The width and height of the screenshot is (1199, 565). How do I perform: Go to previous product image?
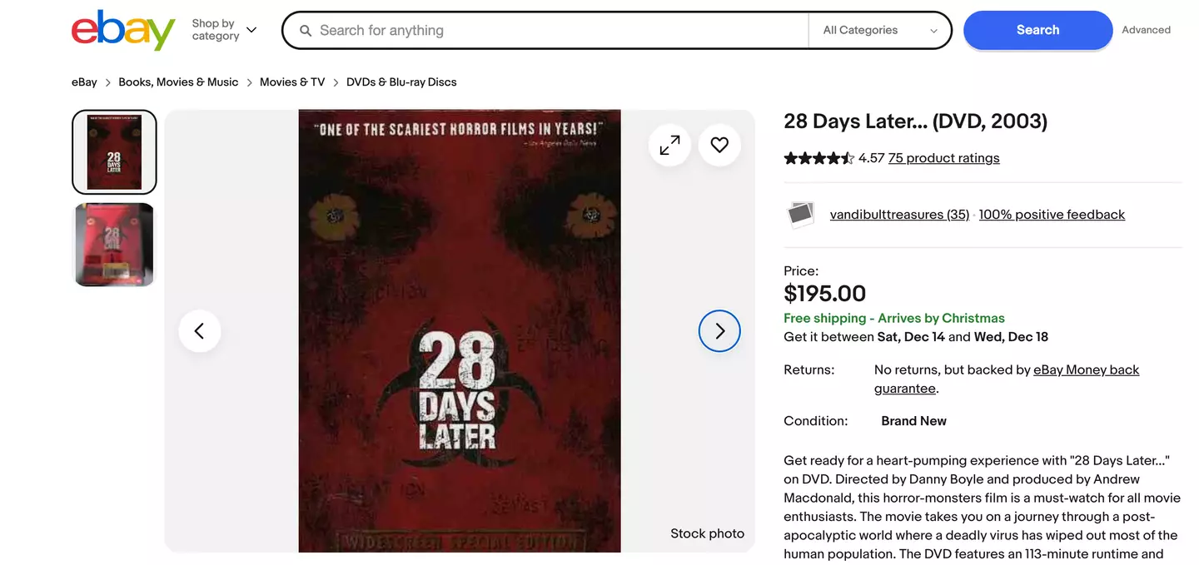coord(200,331)
